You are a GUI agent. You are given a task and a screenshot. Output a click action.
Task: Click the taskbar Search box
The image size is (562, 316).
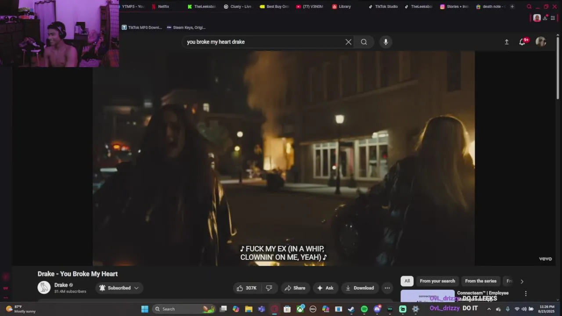point(183,309)
